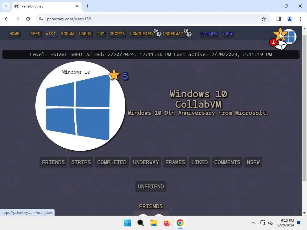Open File Explorer from the taskbar

[154, 223]
